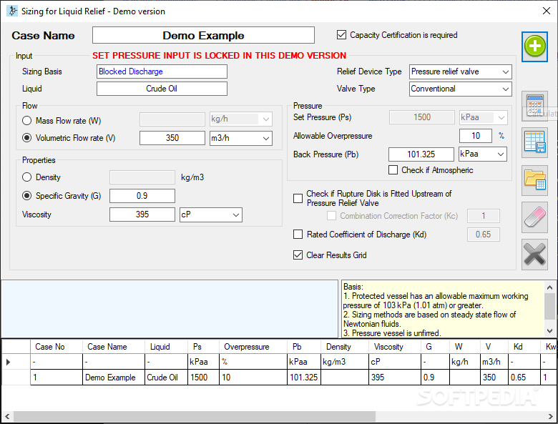Select the Volumetric Flow rate (V) radio button

pyautogui.click(x=26, y=138)
